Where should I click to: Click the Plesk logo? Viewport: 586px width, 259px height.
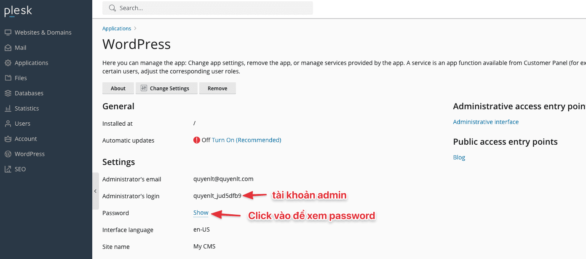pos(18,11)
